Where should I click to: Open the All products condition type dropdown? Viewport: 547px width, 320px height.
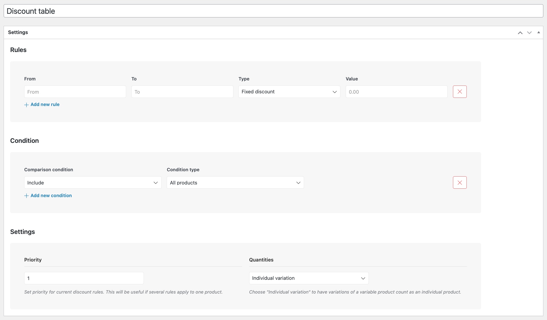click(x=235, y=182)
